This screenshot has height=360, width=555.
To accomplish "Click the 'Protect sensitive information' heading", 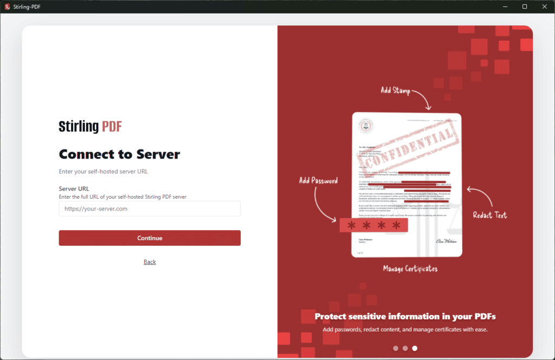I will 404,316.
